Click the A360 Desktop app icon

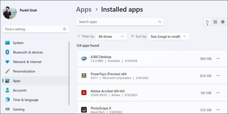[x=84, y=59]
